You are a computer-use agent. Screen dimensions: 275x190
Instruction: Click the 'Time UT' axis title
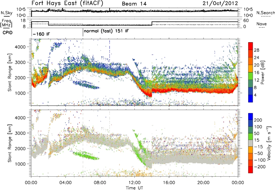tap(134, 188)
